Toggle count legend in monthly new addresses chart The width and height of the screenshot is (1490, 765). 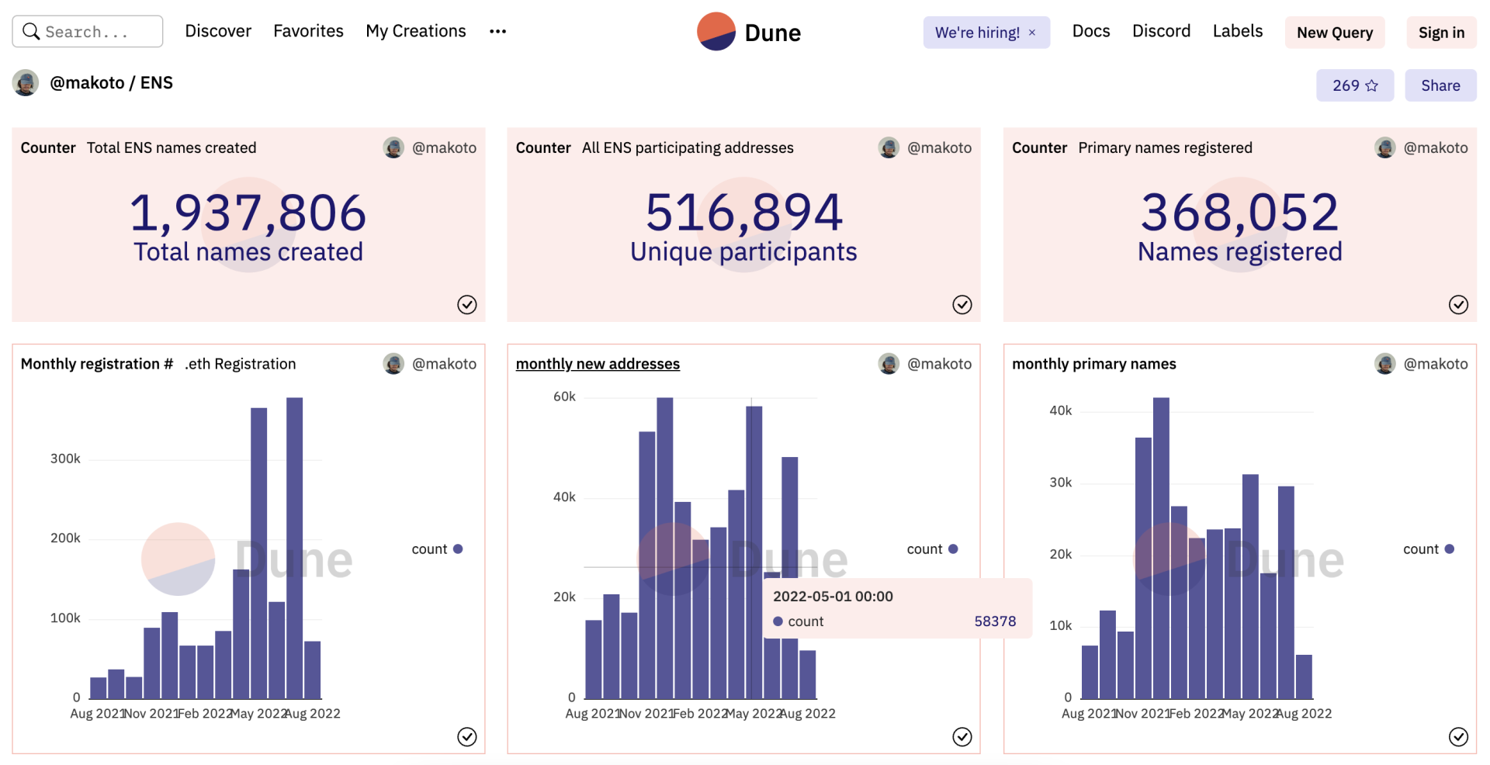(932, 549)
